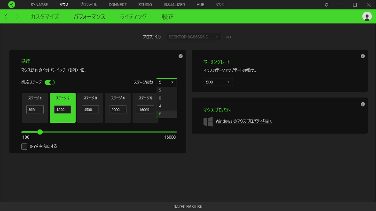Click the ステージ 1 DPI value field

[35, 109]
